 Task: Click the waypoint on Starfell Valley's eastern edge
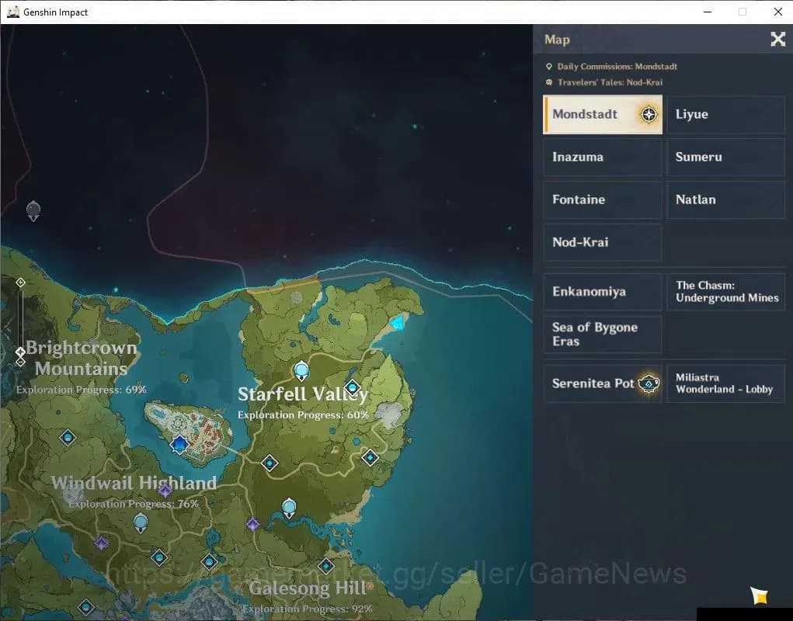coord(370,457)
